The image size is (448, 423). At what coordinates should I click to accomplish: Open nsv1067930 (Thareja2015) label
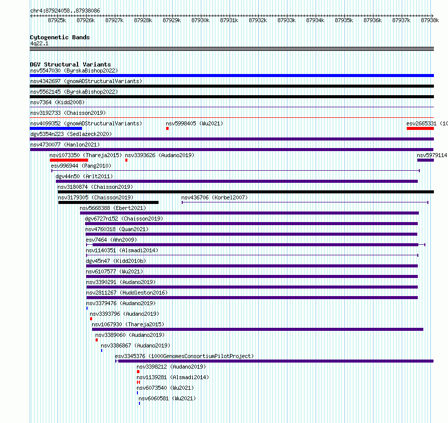(128, 324)
